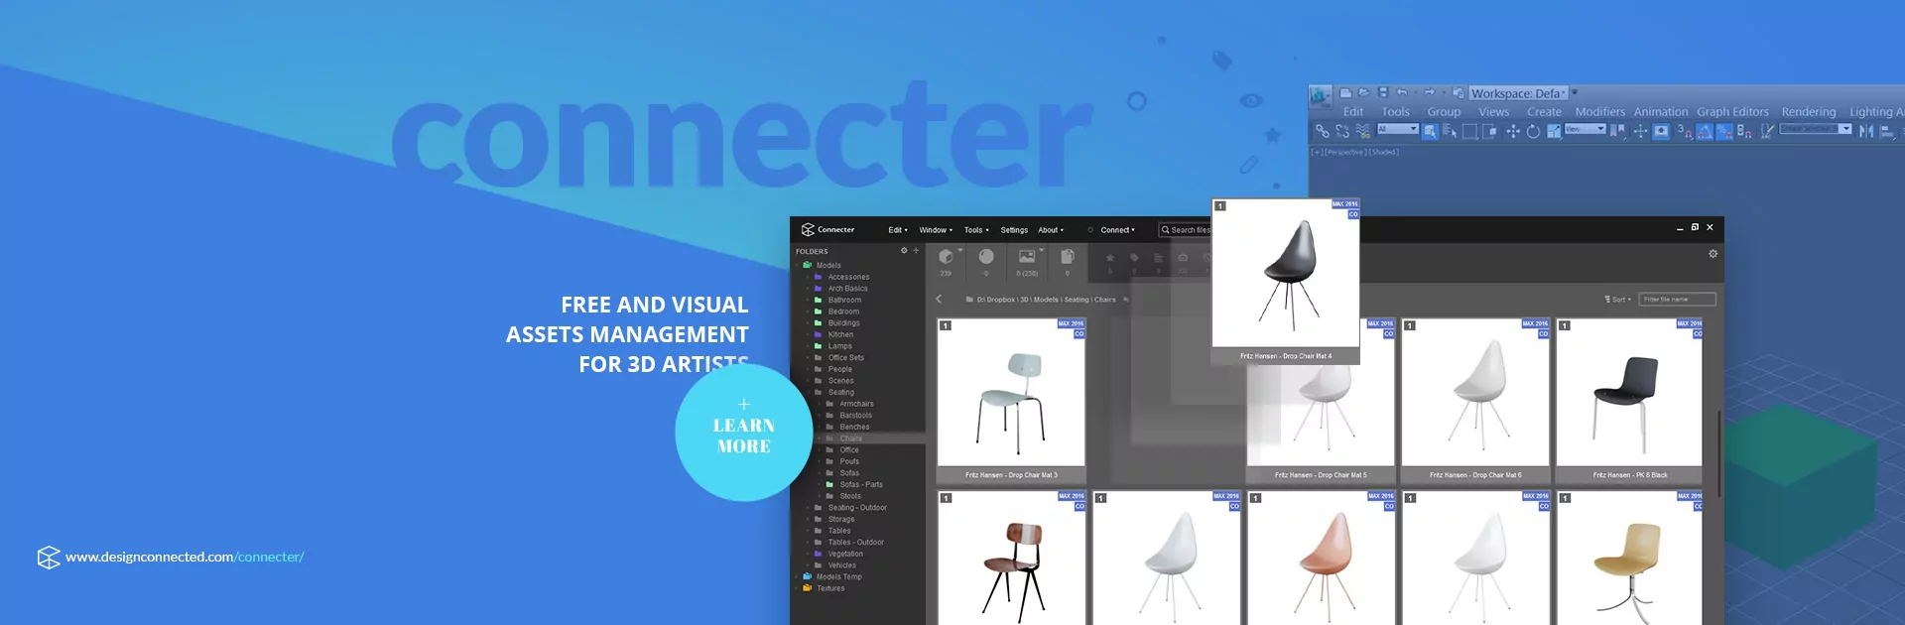Image resolution: width=1905 pixels, height=625 pixels.
Task: Open the Modifiers menu in 3ds Max
Action: coord(1599,112)
